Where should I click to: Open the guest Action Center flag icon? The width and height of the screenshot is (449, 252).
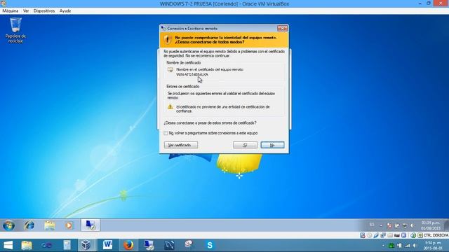tap(390, 225)
